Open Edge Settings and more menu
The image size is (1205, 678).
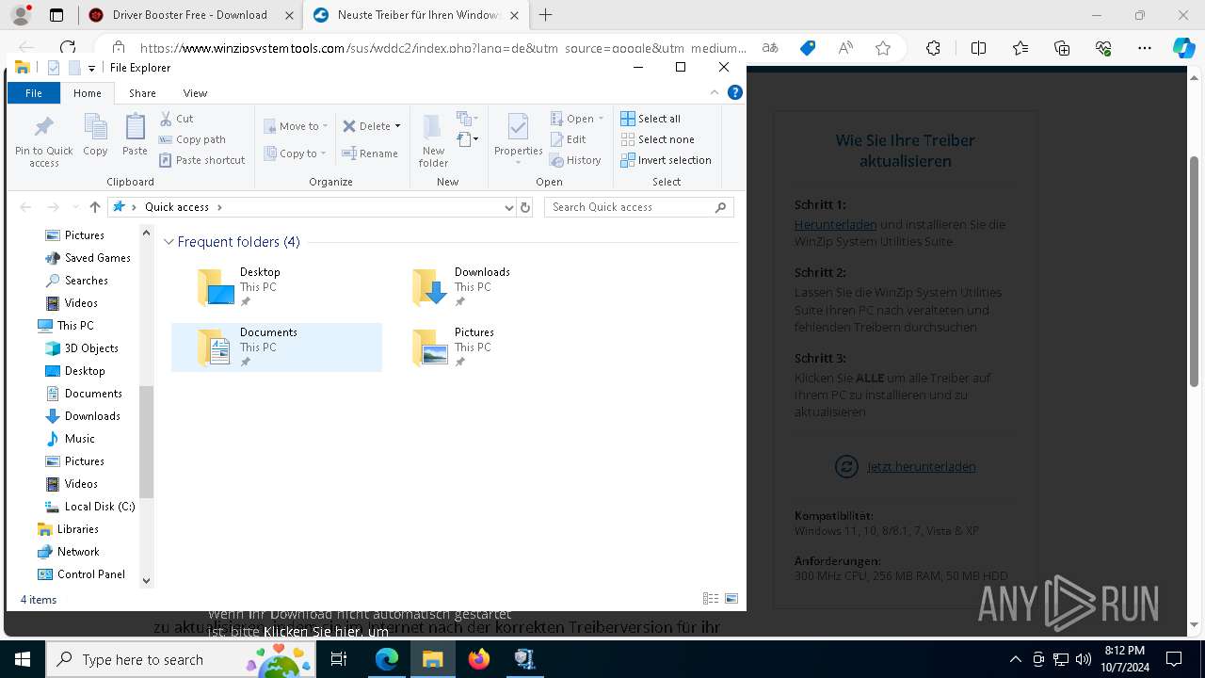pos(1145,48)
